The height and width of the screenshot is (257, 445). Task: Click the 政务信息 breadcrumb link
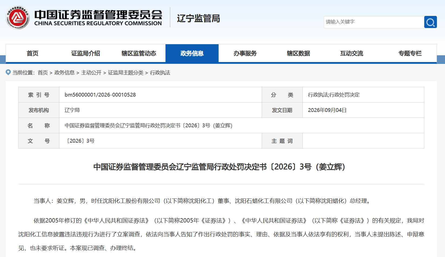pos(64,73)
